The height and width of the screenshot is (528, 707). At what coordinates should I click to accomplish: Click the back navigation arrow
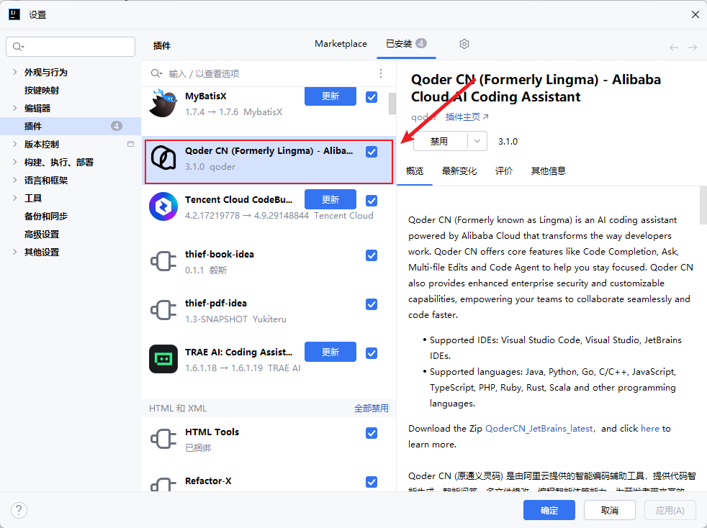coord(674,47)
